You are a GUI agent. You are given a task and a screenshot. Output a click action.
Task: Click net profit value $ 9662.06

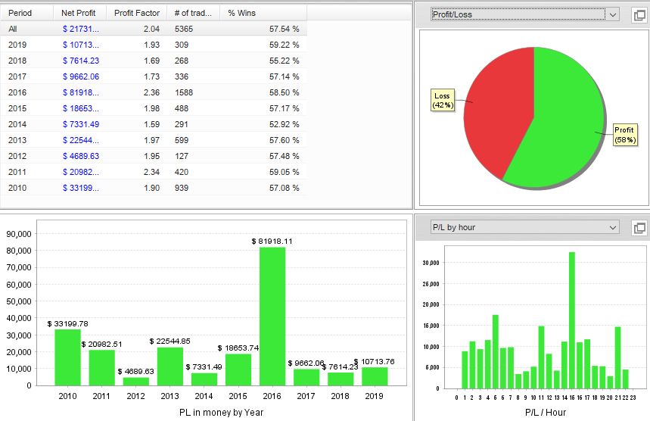coord(81,76)
